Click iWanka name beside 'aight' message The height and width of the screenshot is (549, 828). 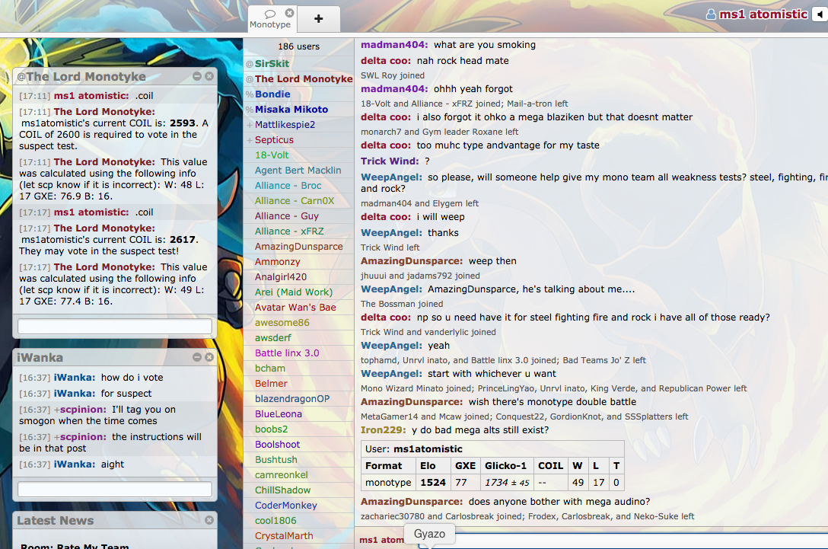[x=74, y=464]
